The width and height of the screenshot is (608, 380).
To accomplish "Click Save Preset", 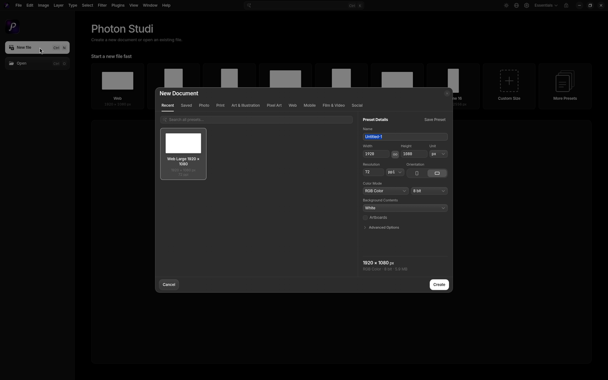I will click(x=435, y=120).
